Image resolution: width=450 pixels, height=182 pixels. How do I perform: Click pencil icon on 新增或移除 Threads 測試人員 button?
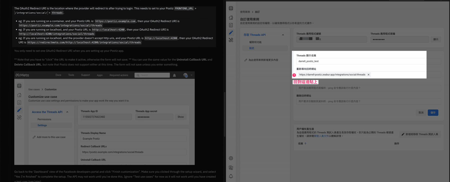click(x=403, y=134)
